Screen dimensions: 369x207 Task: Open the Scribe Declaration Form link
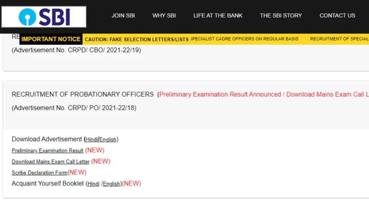[39, 173]
